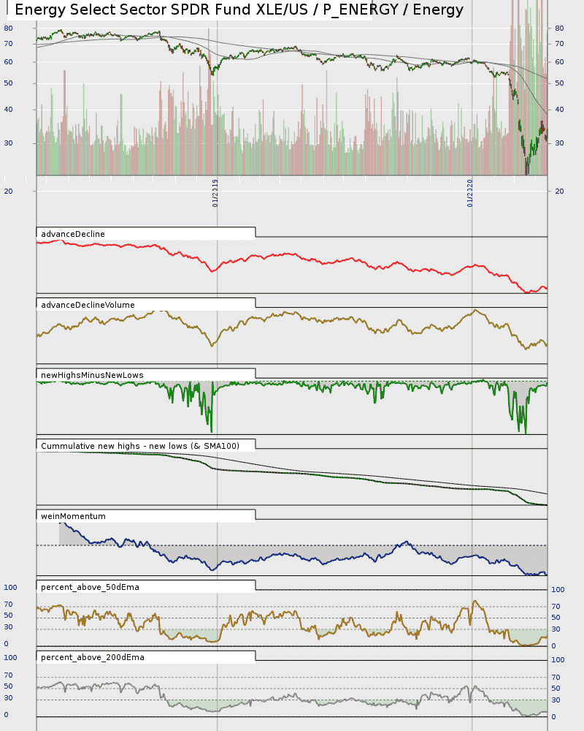Click the 01/2020 date axis marker
Viewport: 584px width, 731px height.
470,193
